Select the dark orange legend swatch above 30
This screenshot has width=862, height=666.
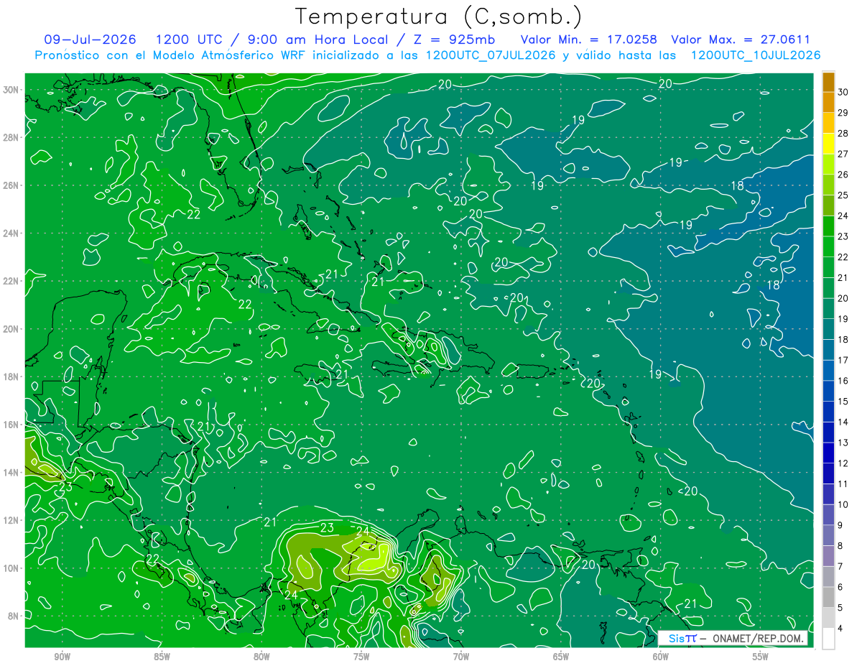tap(828, 82)
